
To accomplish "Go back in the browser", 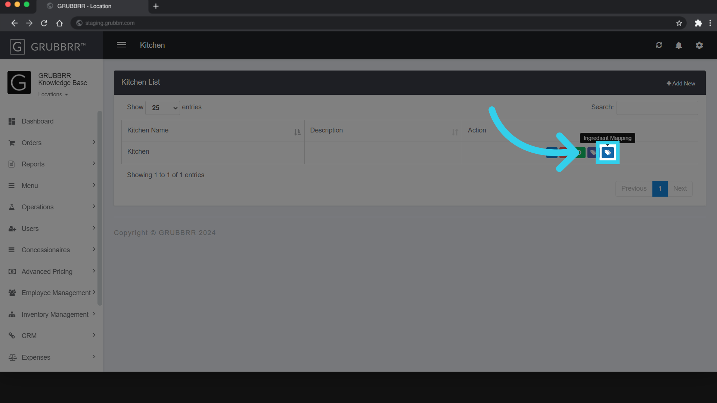I will point(15,23).
